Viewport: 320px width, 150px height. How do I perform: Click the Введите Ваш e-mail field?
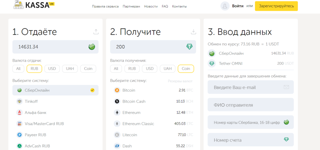point(251,87)
